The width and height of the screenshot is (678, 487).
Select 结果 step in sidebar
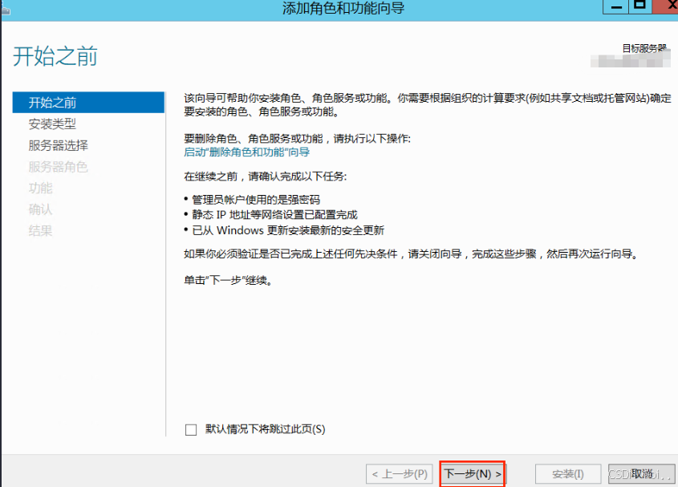pos(40,230)
